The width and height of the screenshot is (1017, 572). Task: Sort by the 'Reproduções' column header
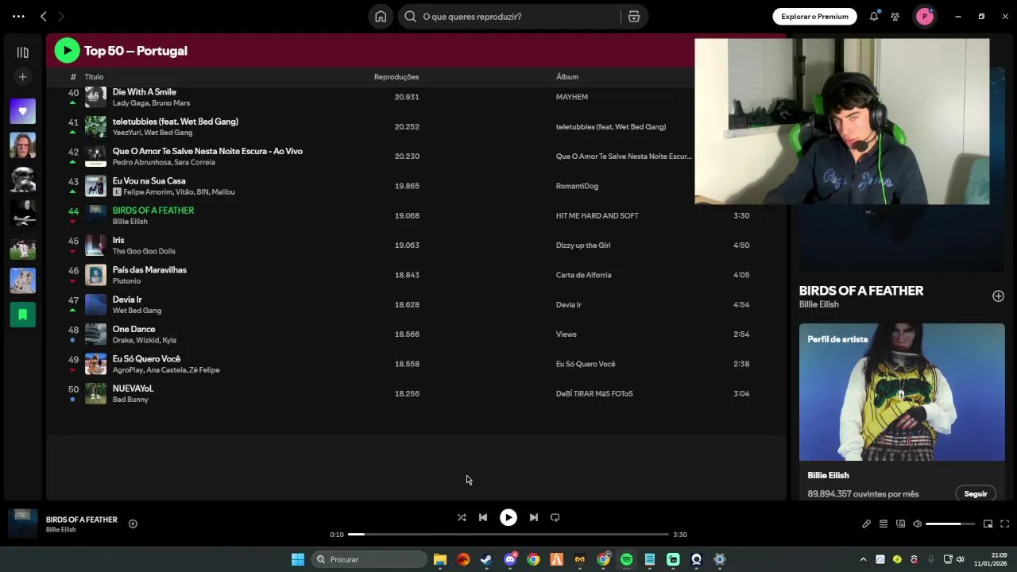[396, 77]
